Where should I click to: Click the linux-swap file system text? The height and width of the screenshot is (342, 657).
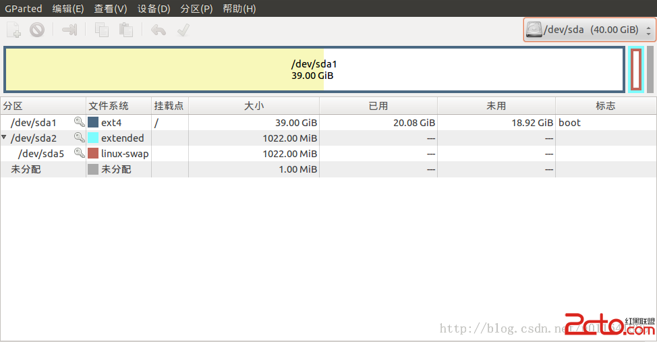(x=125, y=153)
